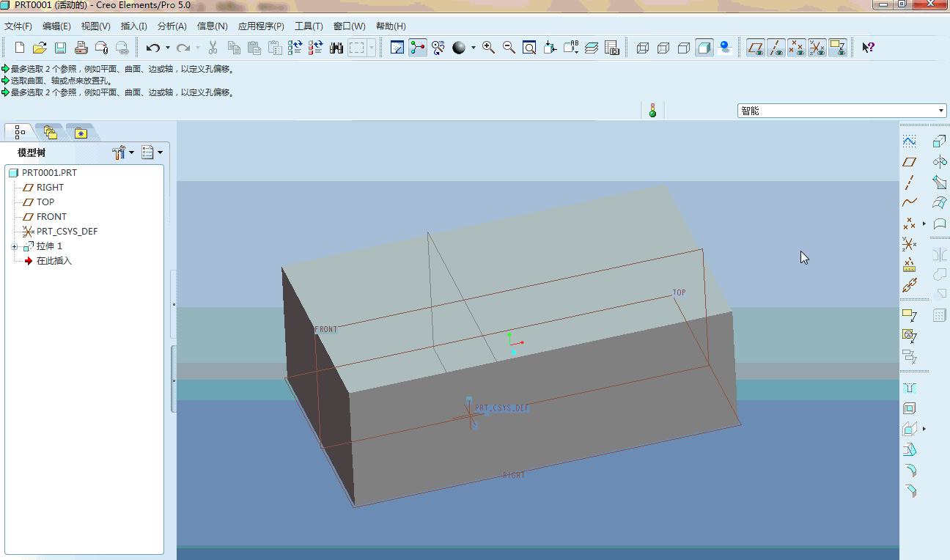This screenshot has height=560, width=950.
Task: Click the datum curve tool icon
Action: click(909, 203)
